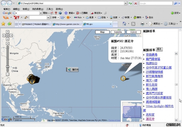Open the search provider dropdown arrow
Viewport: 182px width, 127px height.
click(179, 3)
